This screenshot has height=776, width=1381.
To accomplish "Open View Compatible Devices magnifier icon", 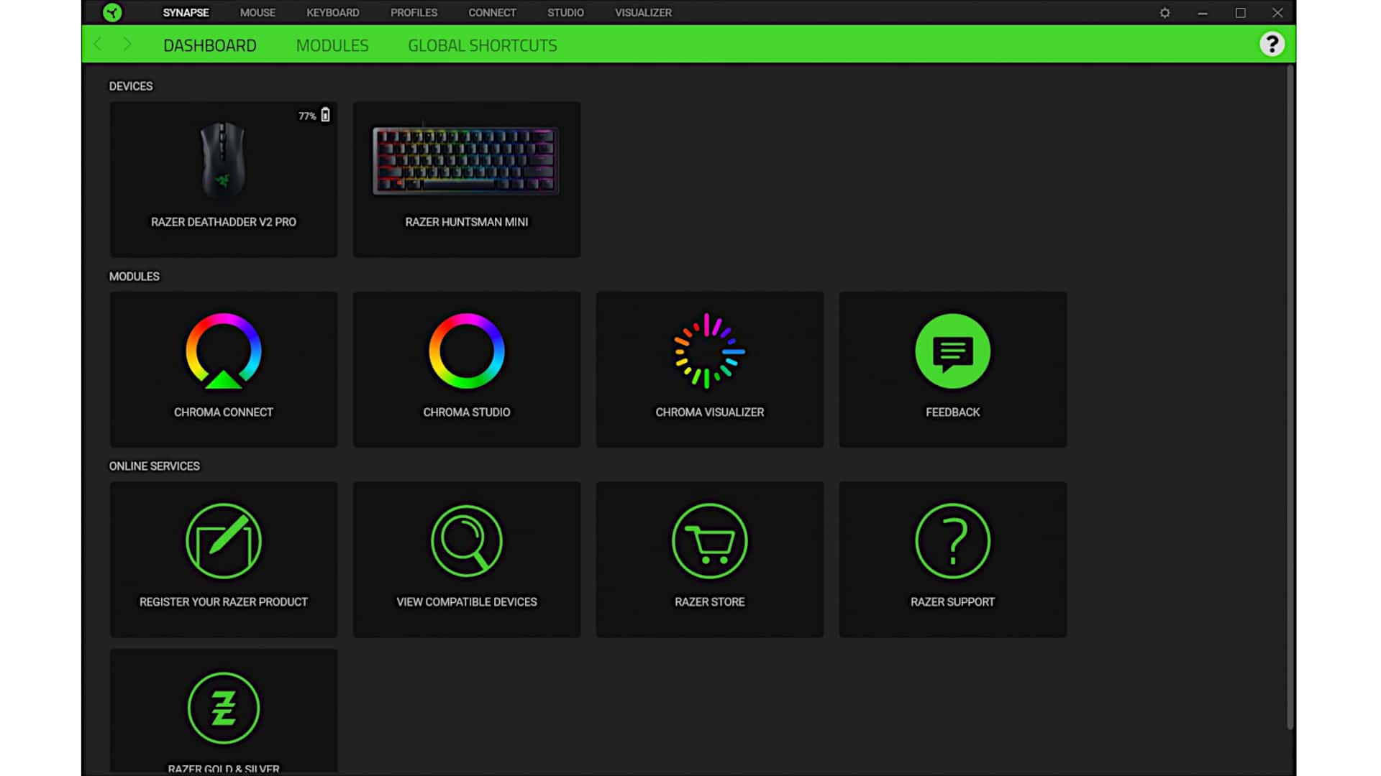I will click(466, 540).
